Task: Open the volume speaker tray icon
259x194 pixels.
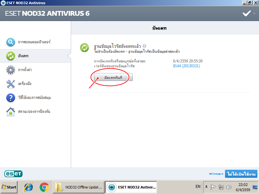Action: [x=229, y=187]
